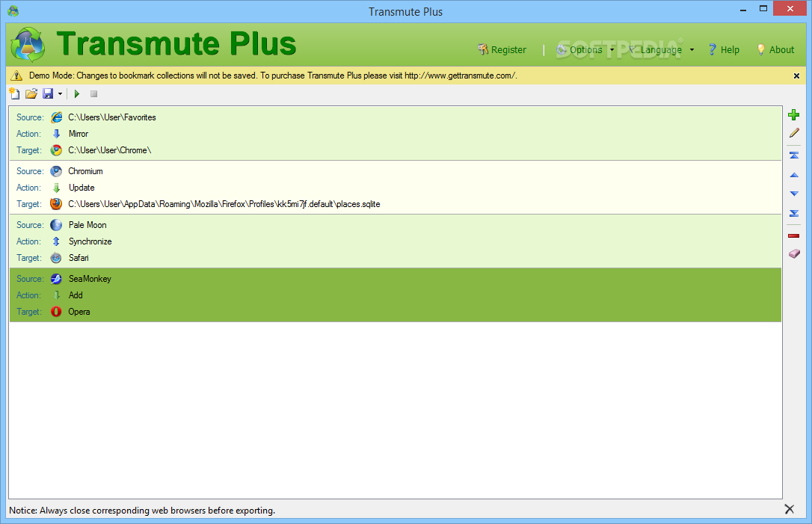The height and width of the screenshot is (524, 812).
Task: Click the Add action arrow icon
Action: 56,295
